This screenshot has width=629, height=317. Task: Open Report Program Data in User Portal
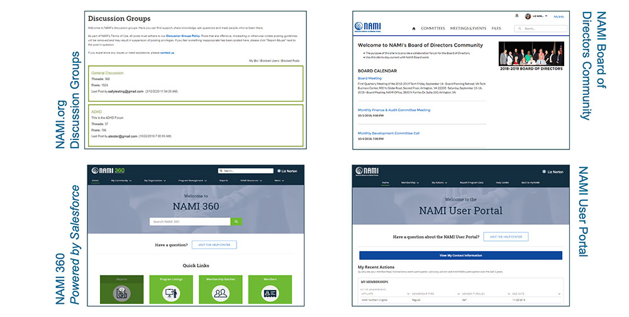click(471, 183)
